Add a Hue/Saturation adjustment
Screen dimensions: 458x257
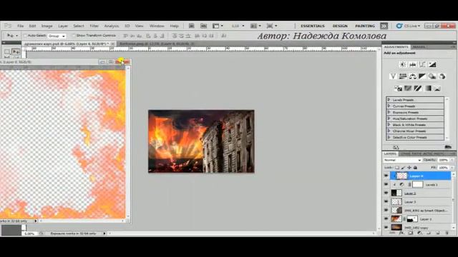tap(403, 76)
